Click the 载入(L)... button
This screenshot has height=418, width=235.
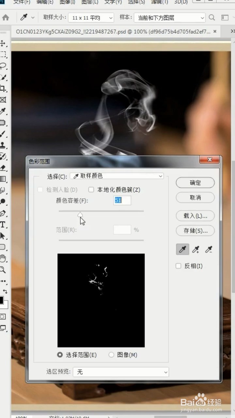[x=195, y=216]
